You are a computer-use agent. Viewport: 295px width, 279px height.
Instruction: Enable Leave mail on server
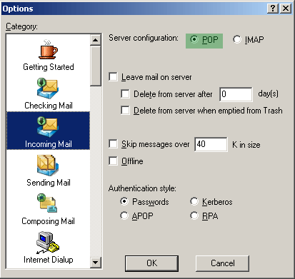tap(113, 77)
